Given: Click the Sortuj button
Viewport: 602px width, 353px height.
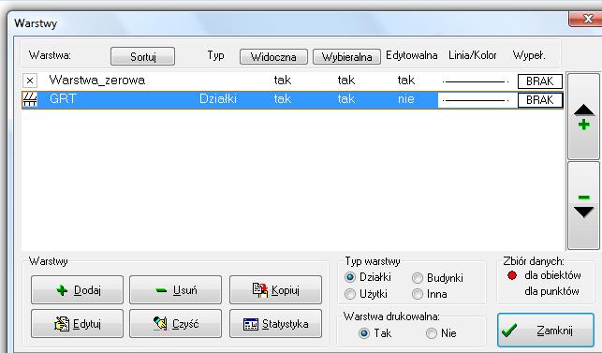Looking at the screenshot, I should tap(142, 56).
